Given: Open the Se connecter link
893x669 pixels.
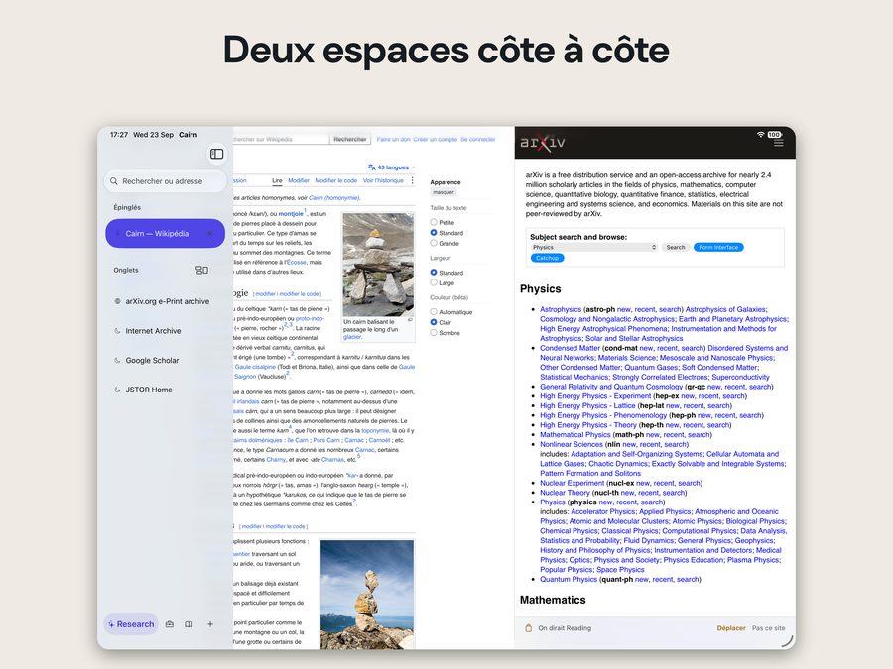Looking at the screenshot, I should coord(478,139).
